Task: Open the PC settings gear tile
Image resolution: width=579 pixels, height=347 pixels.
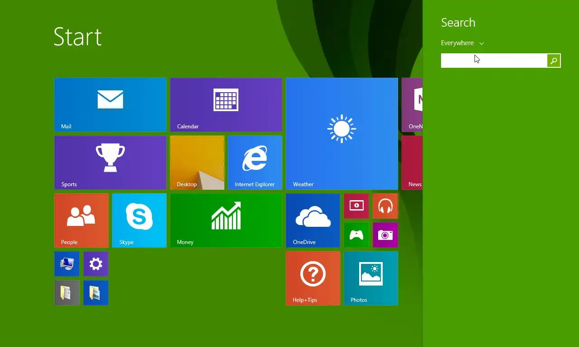Action: (x=96, y=264)
